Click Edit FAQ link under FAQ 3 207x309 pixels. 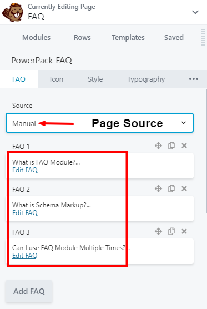click(25, 256)
